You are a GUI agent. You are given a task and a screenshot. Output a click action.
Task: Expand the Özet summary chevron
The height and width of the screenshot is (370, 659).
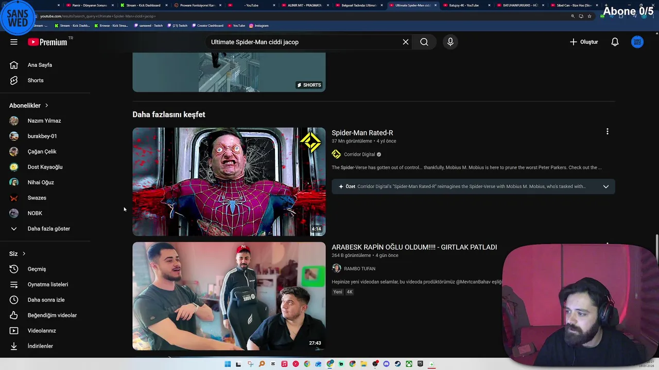(606, 187)
